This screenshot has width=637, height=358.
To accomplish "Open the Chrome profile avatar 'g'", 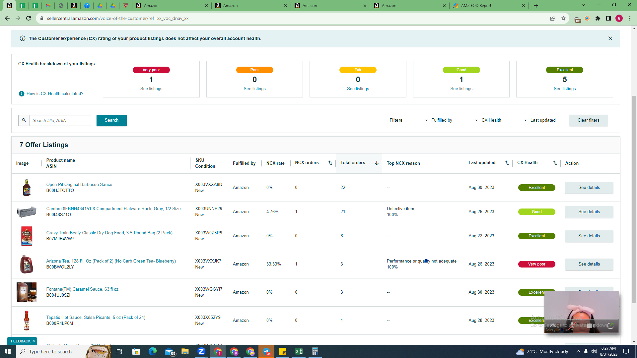I will pos(619,18).
